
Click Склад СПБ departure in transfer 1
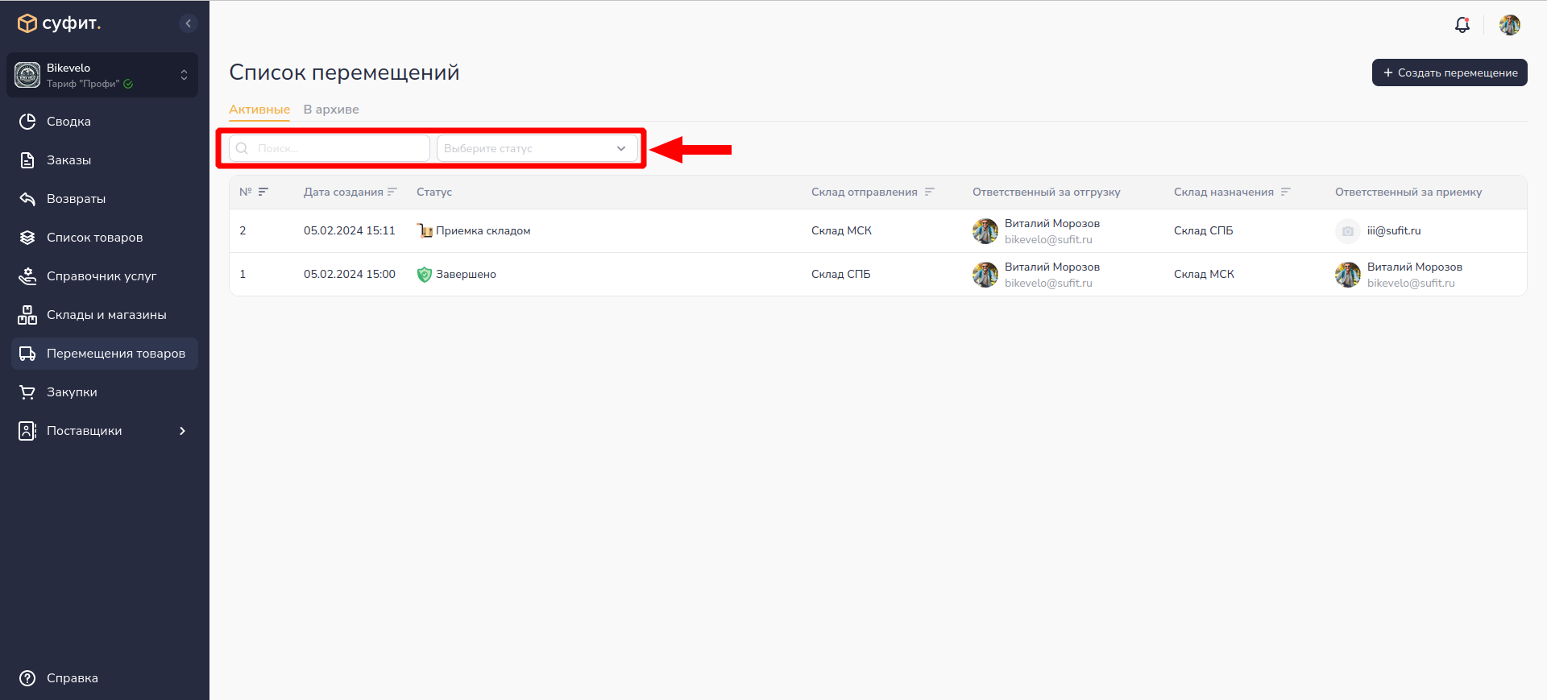point(841,274)
